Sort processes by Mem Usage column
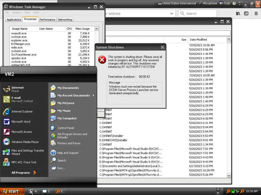 [x=83, y=29]
